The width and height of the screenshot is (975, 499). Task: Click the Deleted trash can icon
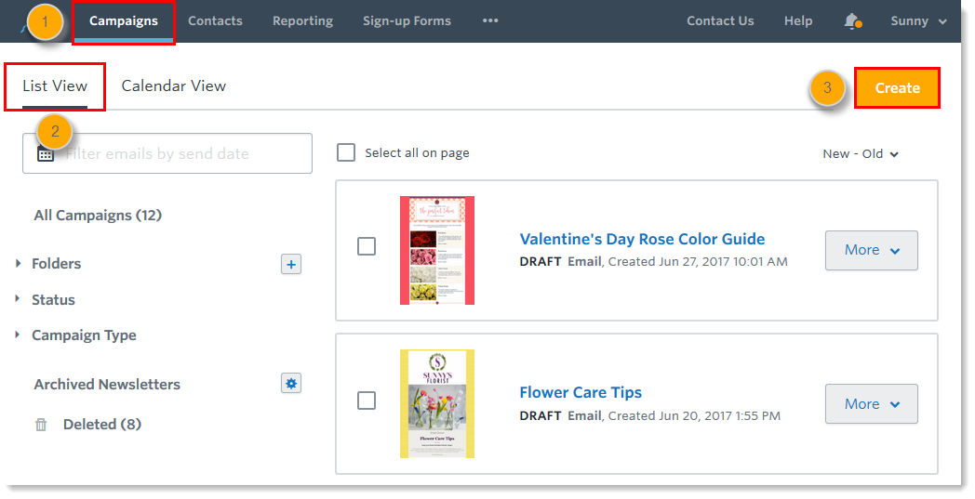point(41,425)
